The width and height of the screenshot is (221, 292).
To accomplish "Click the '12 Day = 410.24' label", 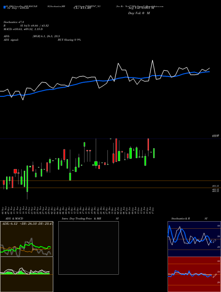I will [18, 8].
